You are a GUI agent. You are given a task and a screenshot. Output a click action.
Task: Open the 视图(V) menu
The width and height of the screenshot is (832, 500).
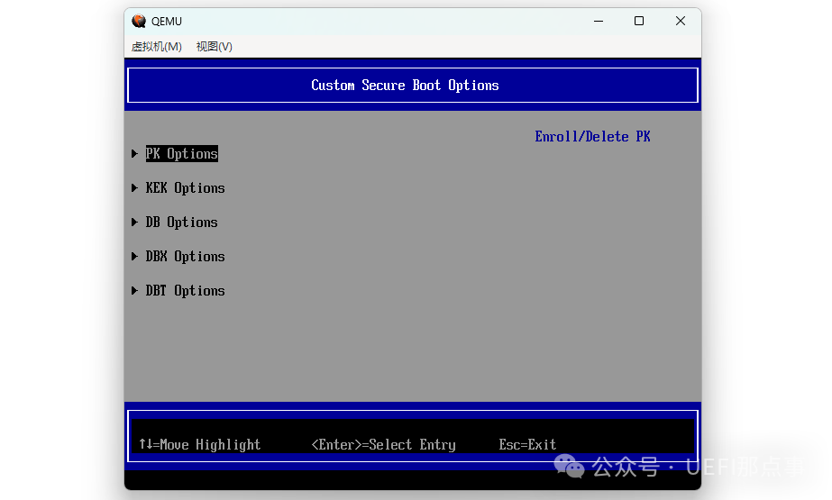tap(214, 46)
